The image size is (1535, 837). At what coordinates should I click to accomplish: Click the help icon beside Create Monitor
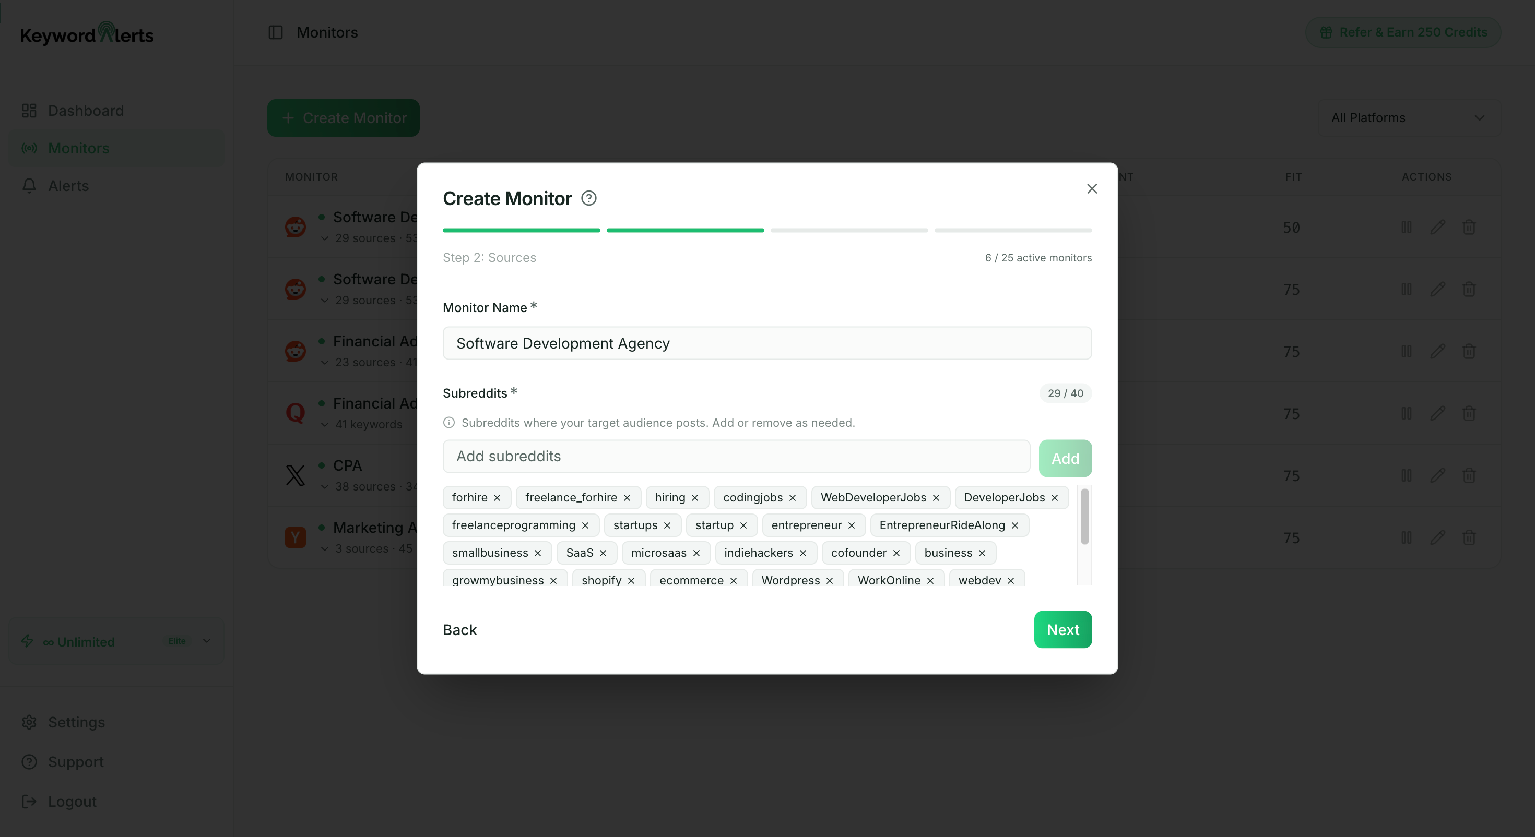coord(589,198)
